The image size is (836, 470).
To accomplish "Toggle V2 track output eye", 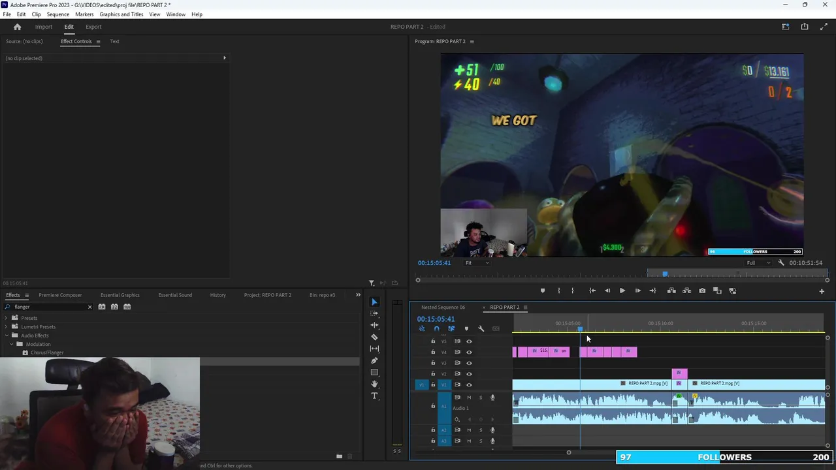I will click(x=469, y=374).
